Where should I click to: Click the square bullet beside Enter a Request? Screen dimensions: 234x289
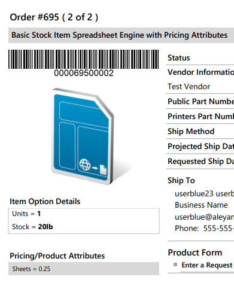175,264
